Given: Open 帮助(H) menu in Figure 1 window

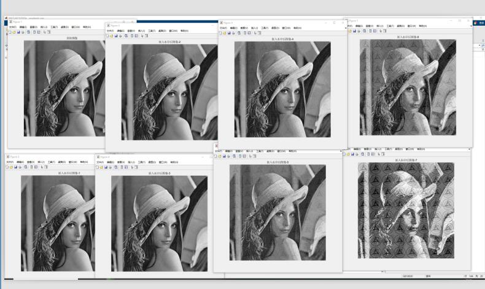Looking at the screenshot, I should click(x=87, y=27).
